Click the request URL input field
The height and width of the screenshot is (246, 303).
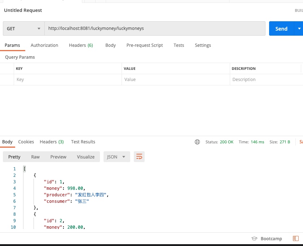pyautogui.click(x=155, y=28)
